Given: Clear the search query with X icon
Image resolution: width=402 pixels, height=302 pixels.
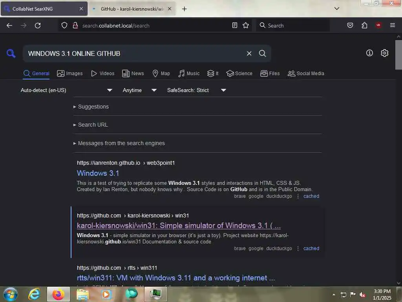Looking at the screenshot, I should [x=249, y=53].
